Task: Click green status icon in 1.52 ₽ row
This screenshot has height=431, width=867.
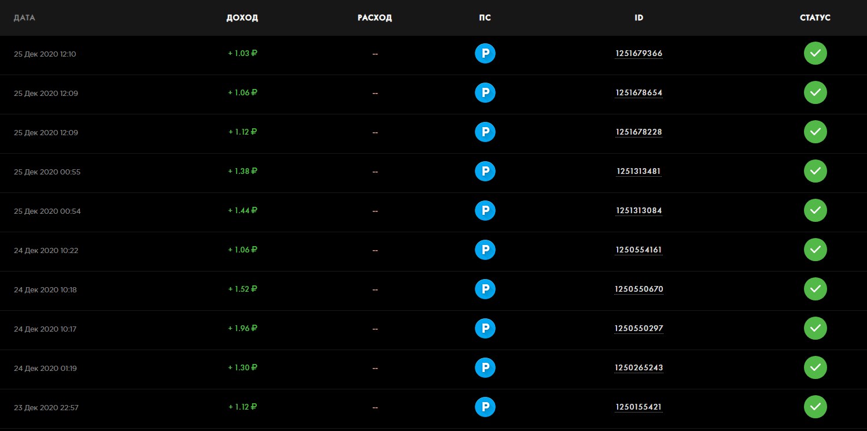Action: [816, 289]
